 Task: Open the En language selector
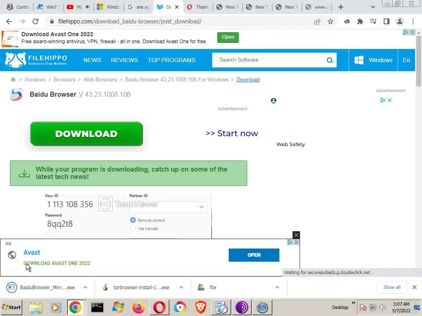(x=406, y=60)
